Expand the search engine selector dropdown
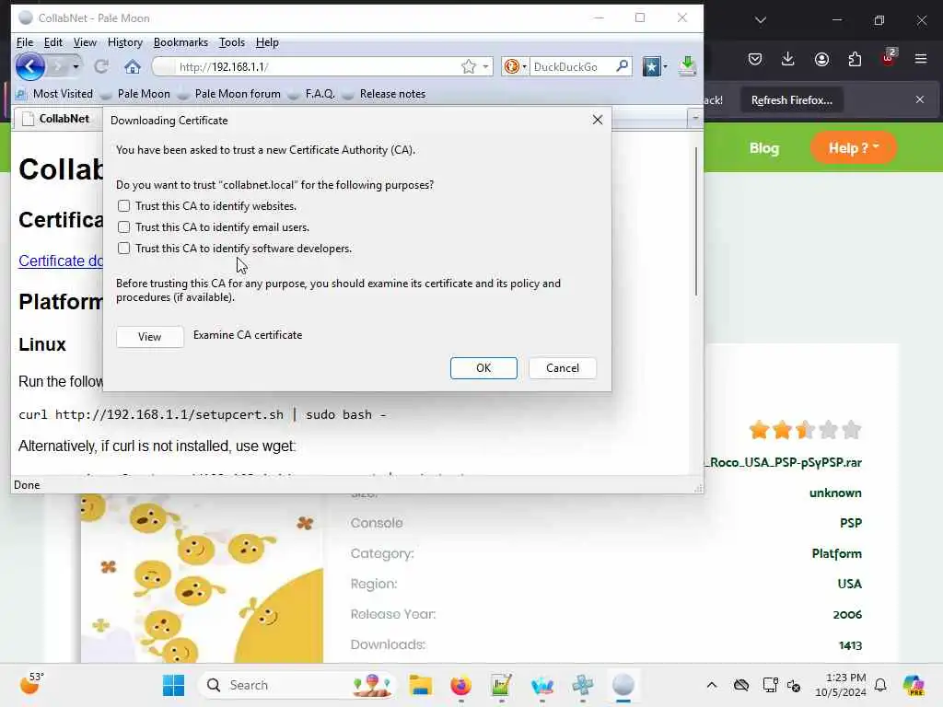The width and height of the screenshot is (943, 707). pyautogui.click(x=524, y=66)
